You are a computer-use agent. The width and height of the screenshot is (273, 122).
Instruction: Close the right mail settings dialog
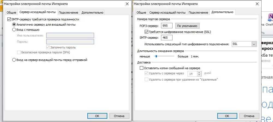click(x=257, y=4)
